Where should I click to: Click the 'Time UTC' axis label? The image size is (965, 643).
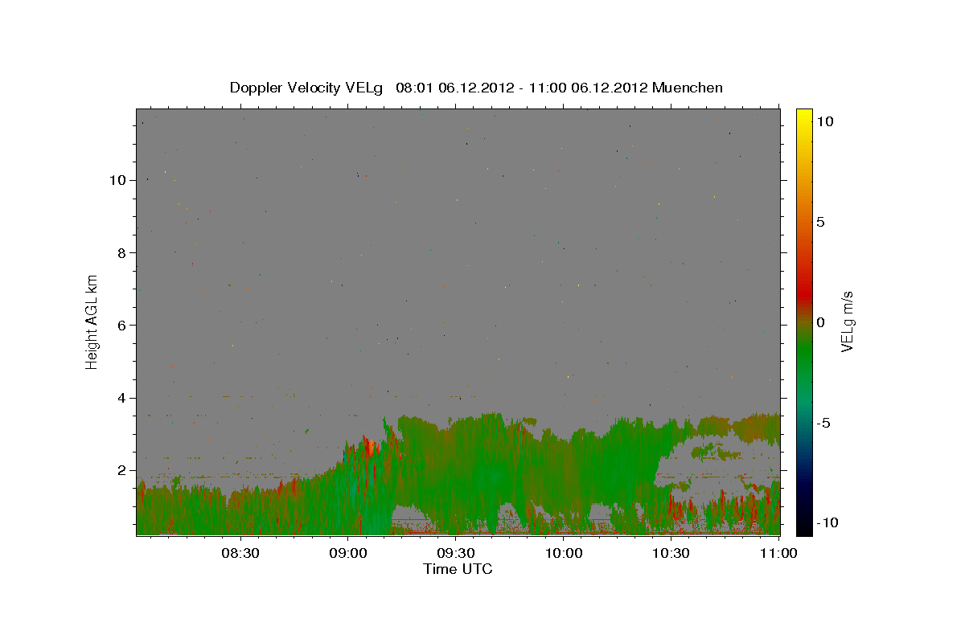point(458,569)
